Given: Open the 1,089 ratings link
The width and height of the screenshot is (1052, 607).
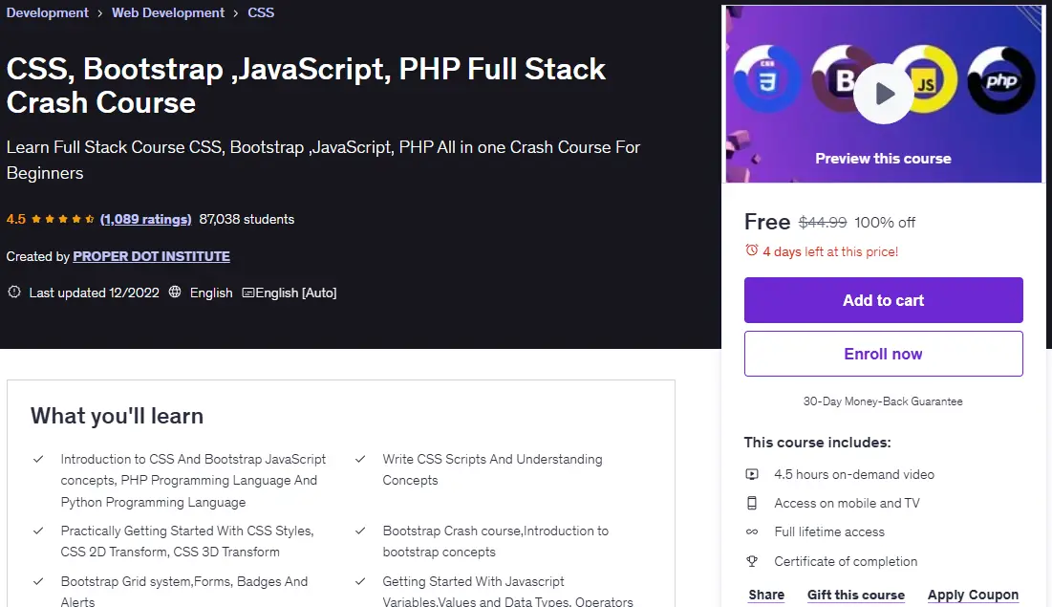Looking at the screenshot, I should pyautogui.click(x=145, y=219).
